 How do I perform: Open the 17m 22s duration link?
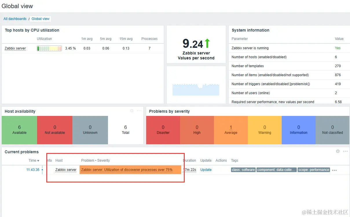click(190, 170)
